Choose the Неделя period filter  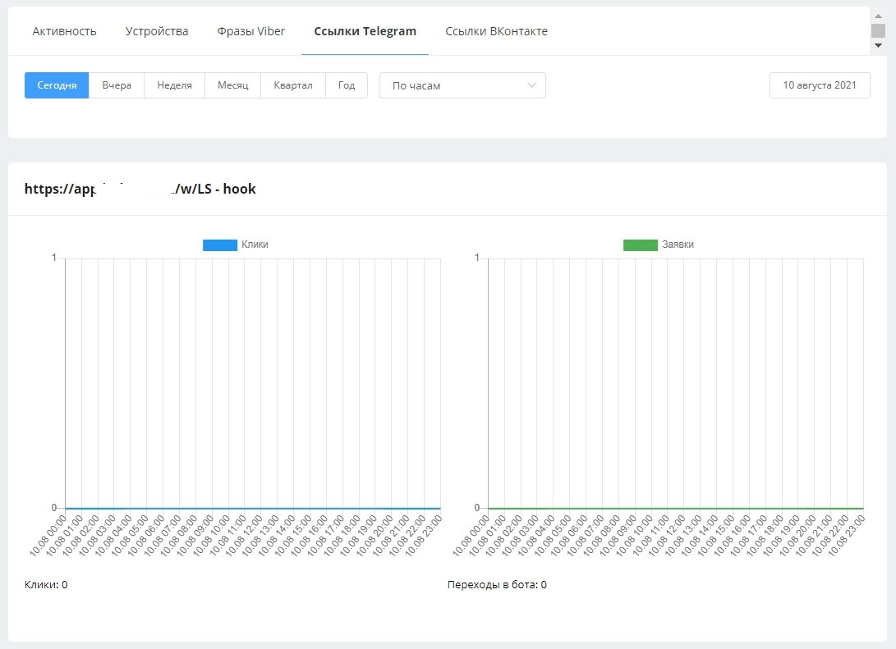pos(174,85)
